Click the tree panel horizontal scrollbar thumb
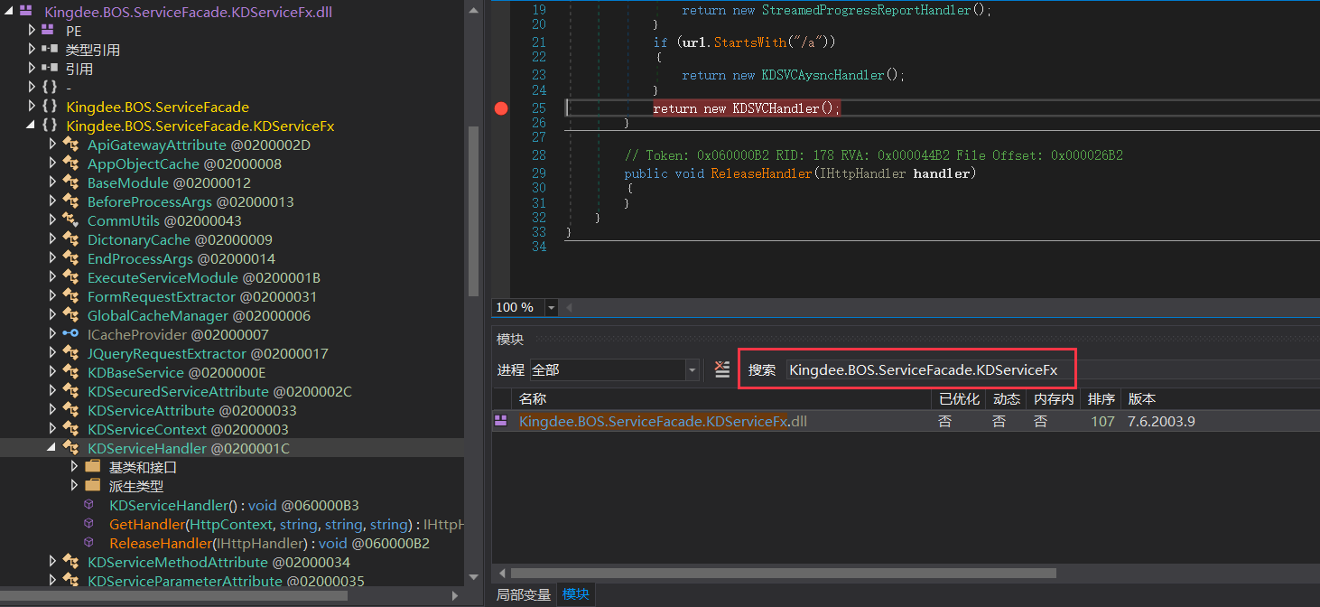 (174, 596)
